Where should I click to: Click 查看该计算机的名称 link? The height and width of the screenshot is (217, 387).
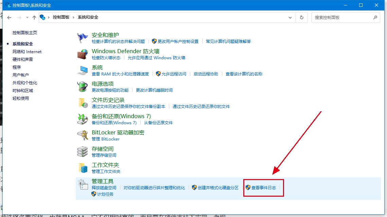(x=244, y=74)
